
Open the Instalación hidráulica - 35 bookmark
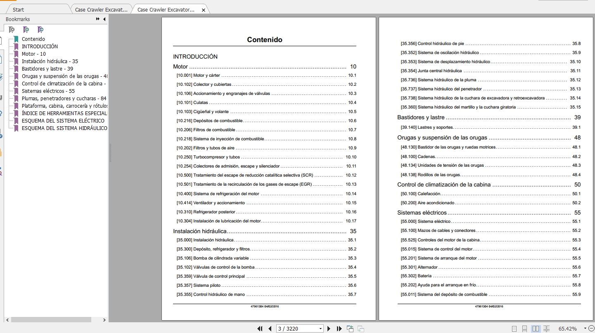pyautogui.click(x=50, y=61)
